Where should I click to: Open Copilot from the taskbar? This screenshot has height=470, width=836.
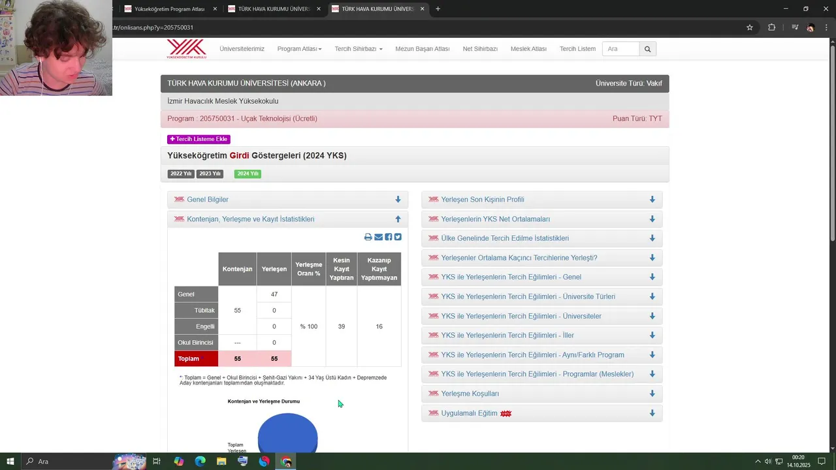(x=178, y=462)
